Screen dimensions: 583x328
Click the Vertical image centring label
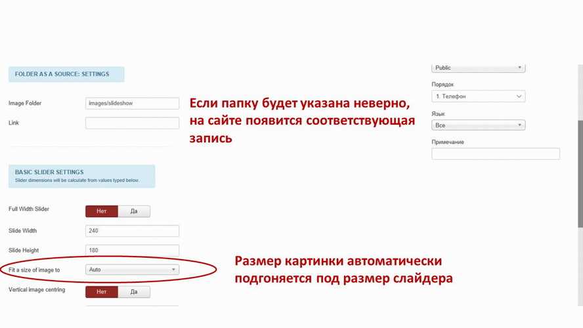pyautogui.click(x=37, y=290)
